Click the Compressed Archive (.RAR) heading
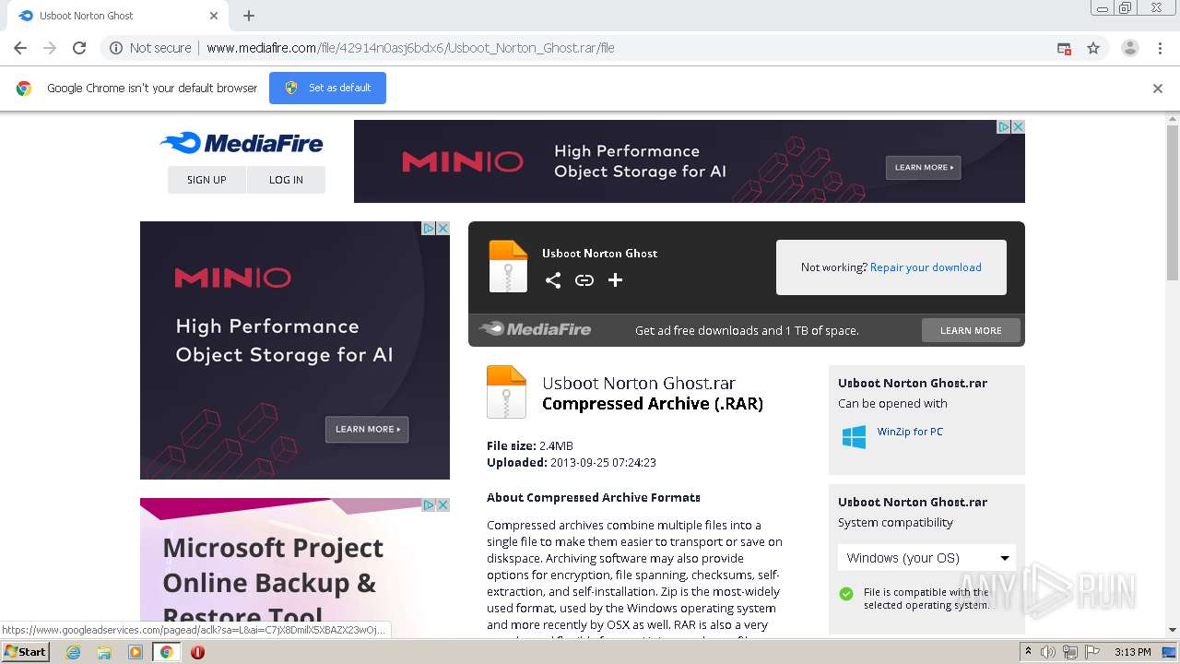Screen dimensions: 1180x664 click(653, 403)
